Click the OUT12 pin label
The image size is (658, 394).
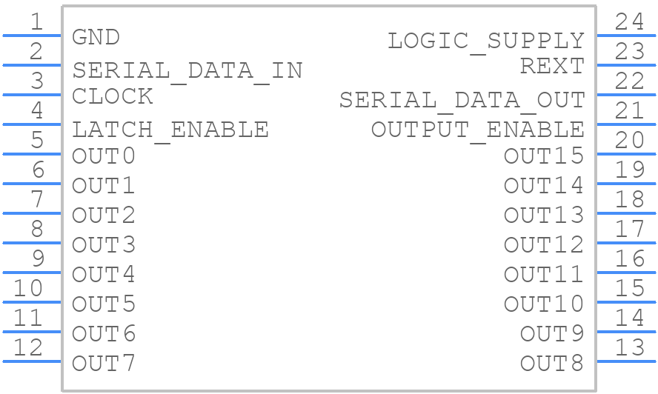(x=544, y=245)
